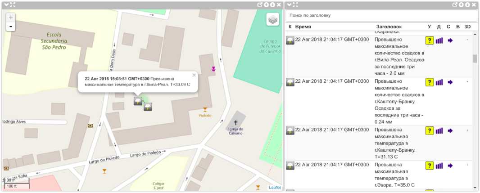The width and height of the screenshot is (480, 193).
Task: Move the map panel down using arrow icon
Action: click(x=272, y=4)
